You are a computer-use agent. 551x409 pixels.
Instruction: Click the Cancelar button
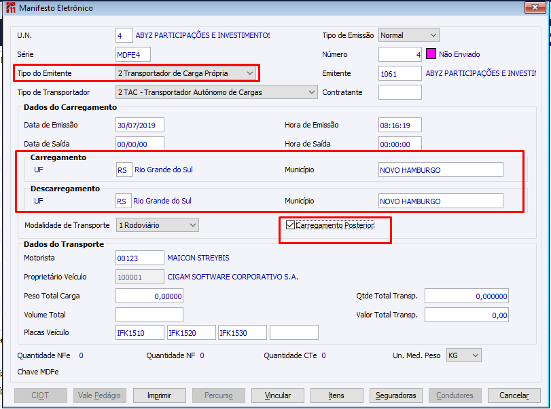(x=514, y=395)
